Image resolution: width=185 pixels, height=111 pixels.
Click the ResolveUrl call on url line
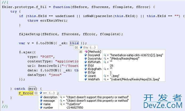[49, 66]
